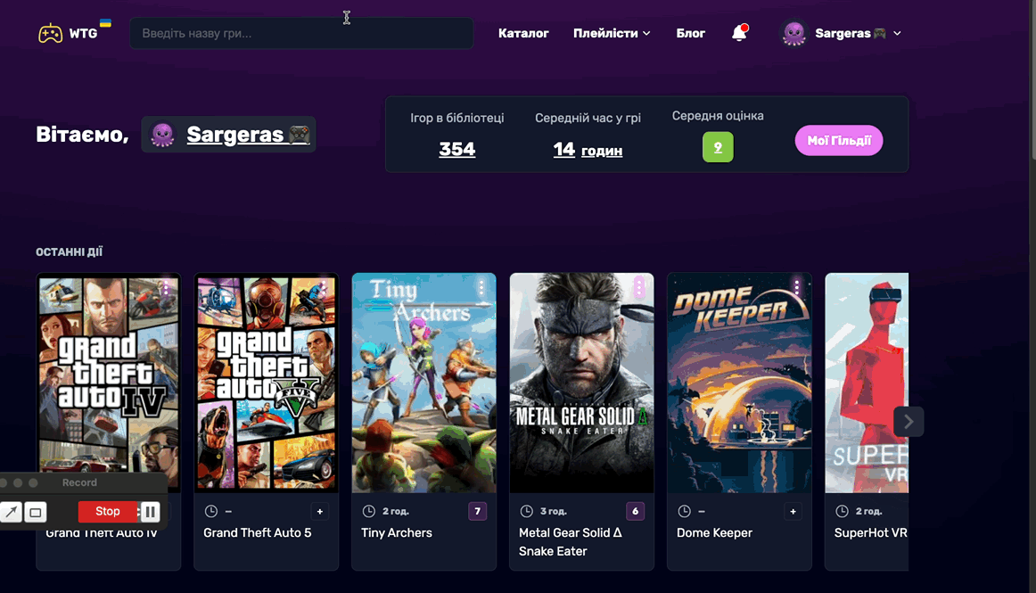Open the Блог section
The height and width of the screenshot is (593, 1036).
pos(690,33)
